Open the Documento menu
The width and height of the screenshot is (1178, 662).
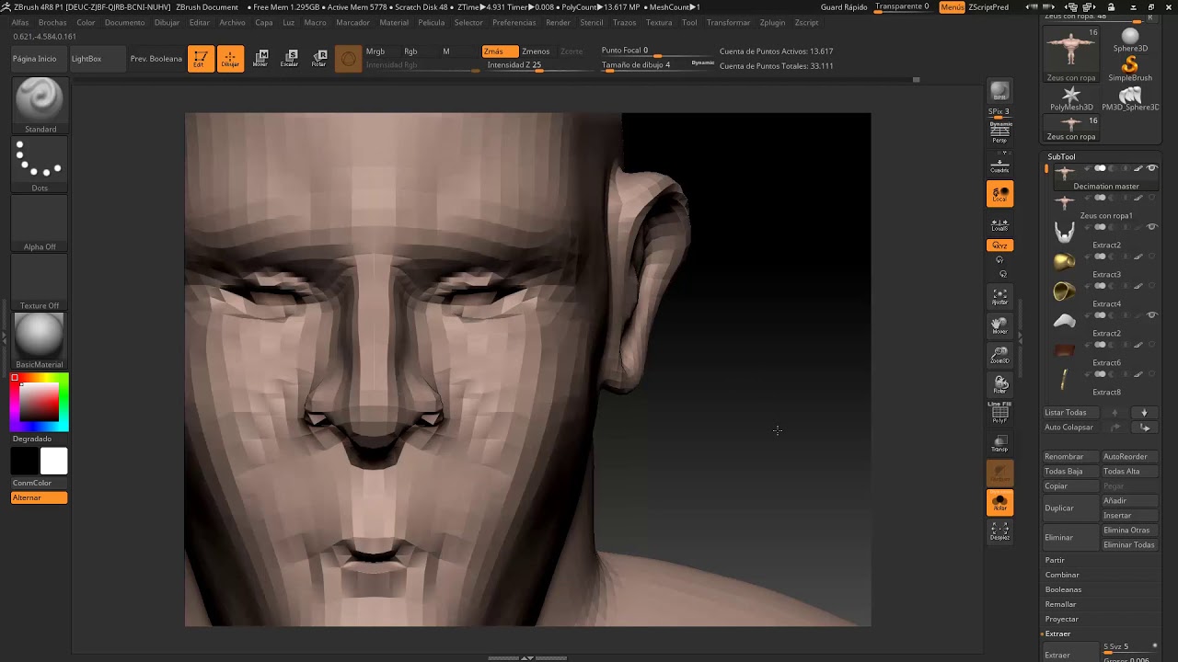pos(124,22)
